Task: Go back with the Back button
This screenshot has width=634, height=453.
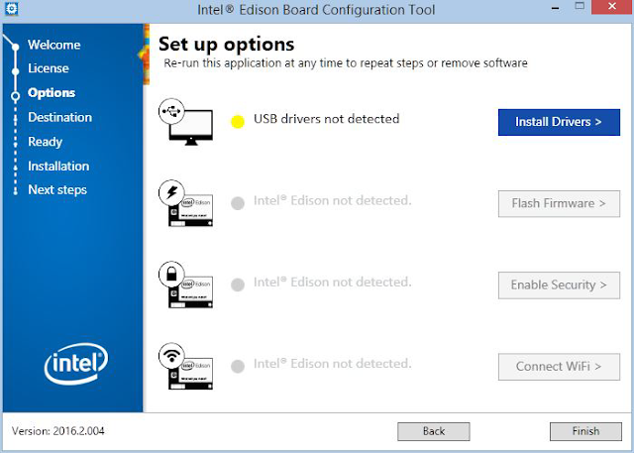Action: point(434,431)
